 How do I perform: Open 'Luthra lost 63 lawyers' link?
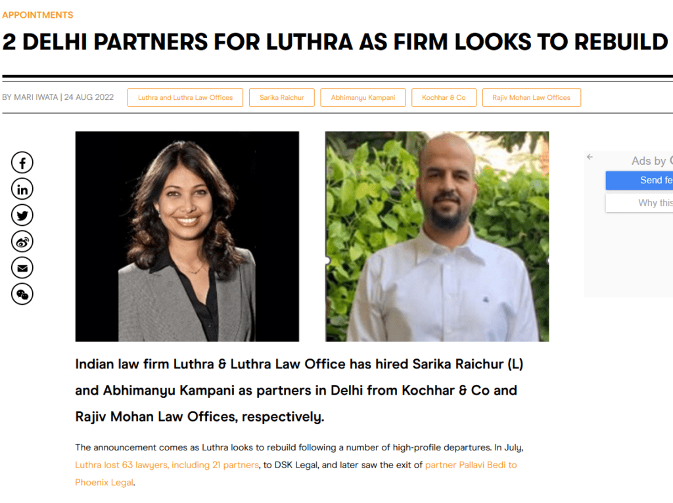coord(167,465)
